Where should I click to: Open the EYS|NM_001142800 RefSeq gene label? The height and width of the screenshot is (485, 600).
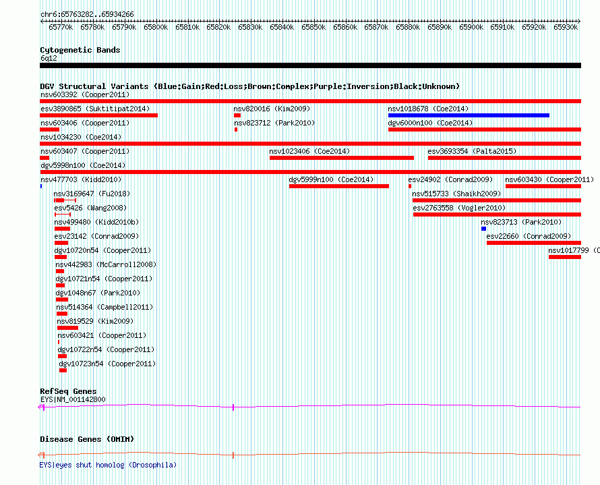(x=73, y=399)
